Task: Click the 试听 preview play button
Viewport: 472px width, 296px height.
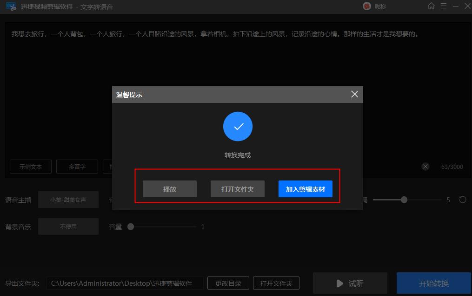Action: 350,283
